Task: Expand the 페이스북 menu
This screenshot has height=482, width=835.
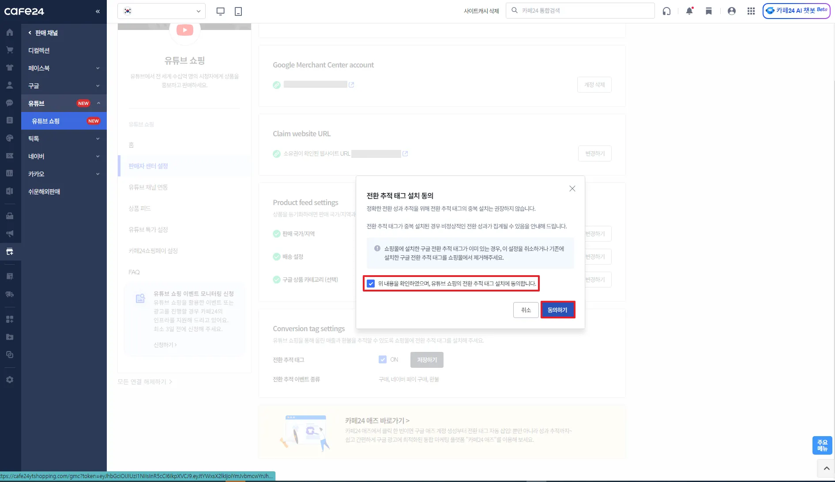Action: [x=64, y=68]
